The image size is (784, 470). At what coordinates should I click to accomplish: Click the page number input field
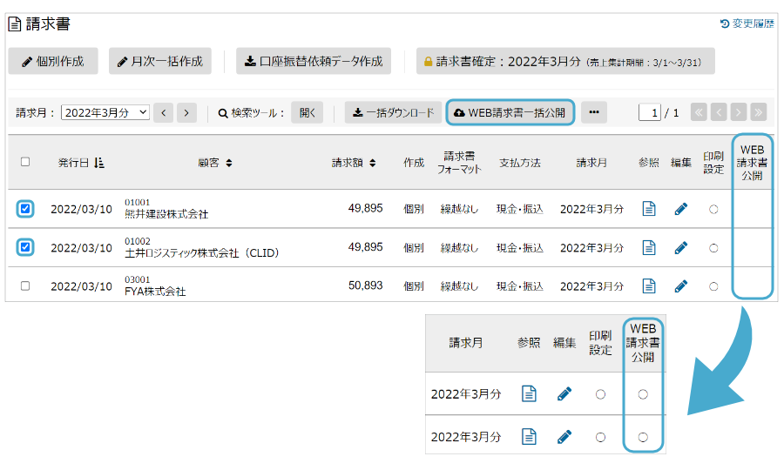(x=650, y=112)
